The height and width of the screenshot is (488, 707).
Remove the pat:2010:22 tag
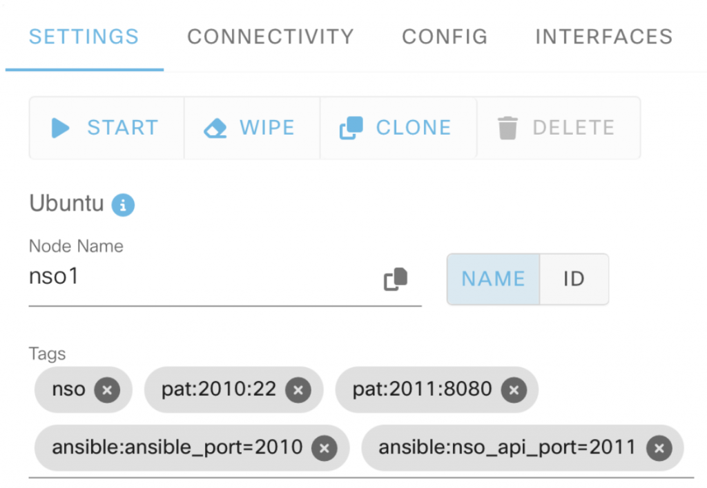tap(298, 390)
